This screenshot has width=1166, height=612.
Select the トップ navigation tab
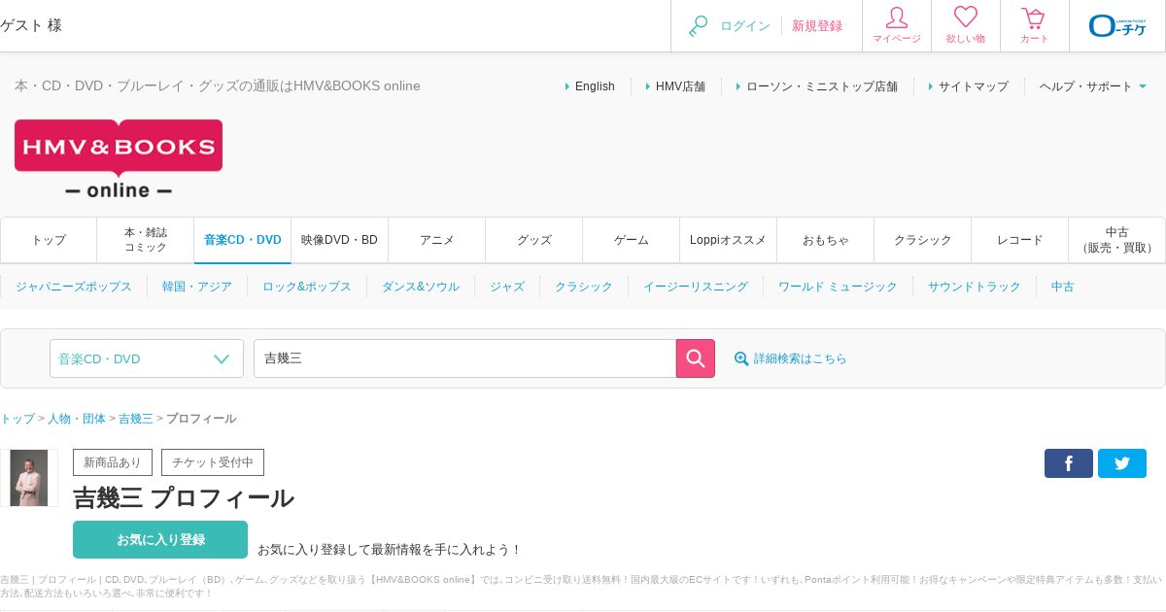[49, 240]
